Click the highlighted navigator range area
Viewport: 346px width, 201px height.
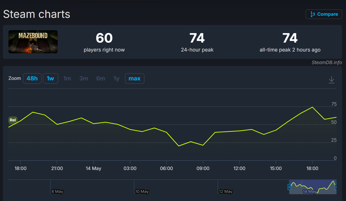point(313,187)
